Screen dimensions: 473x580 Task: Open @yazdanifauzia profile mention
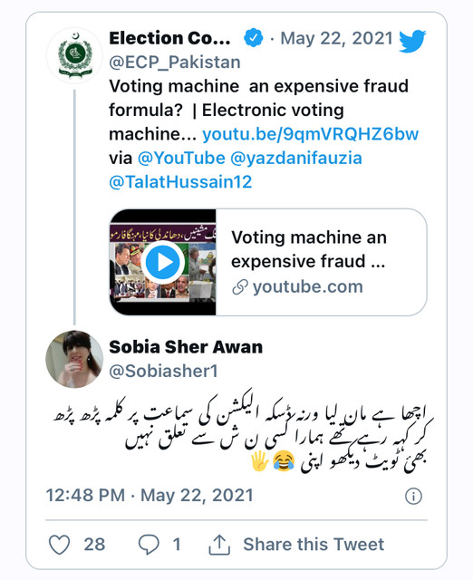coord(296,158)
